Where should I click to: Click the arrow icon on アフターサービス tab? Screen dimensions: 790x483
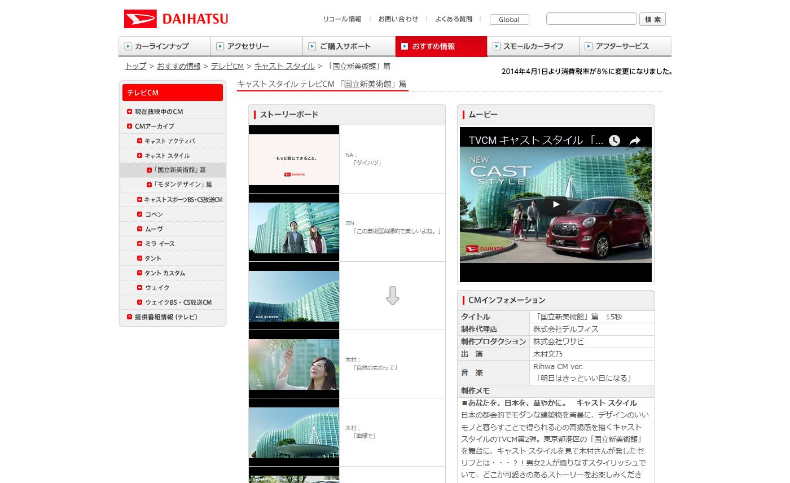[x=589, y=46]
